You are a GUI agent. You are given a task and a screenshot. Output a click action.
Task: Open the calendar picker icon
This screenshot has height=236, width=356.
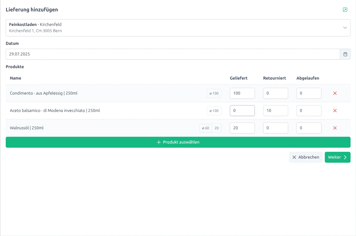pyautogui.click(x=345, y=54)
